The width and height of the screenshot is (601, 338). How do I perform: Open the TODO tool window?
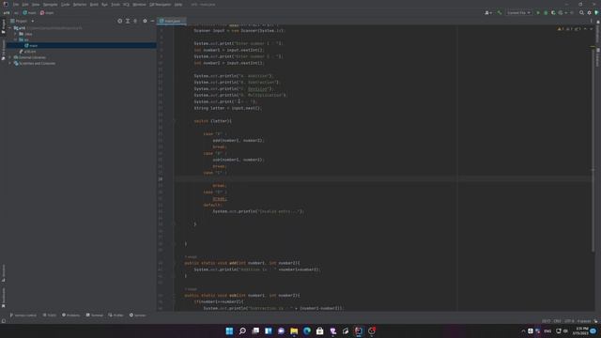tap(50, 315)
